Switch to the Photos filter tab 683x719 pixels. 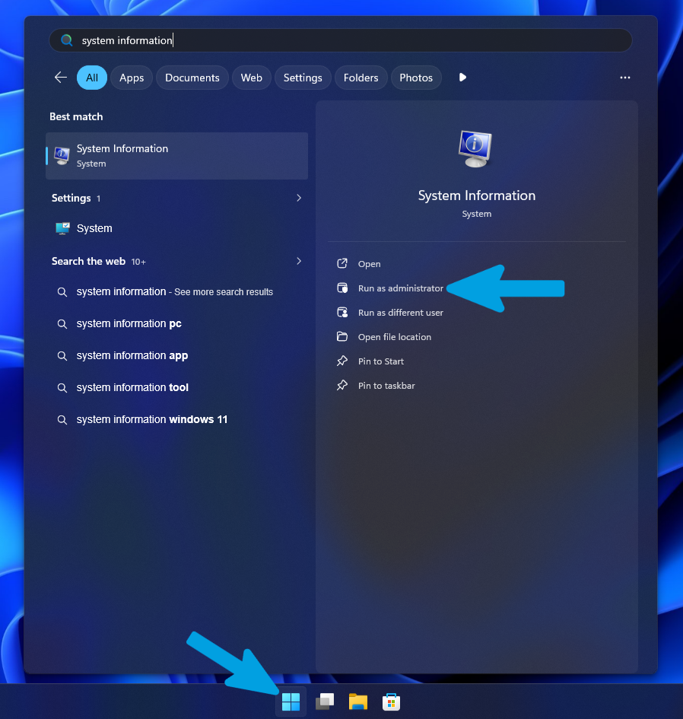pyautogui.click(x=416, y=78)
